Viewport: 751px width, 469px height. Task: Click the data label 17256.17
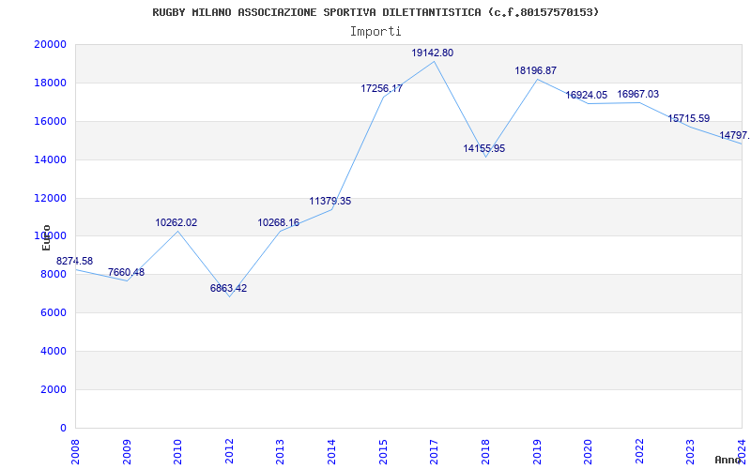382,88
